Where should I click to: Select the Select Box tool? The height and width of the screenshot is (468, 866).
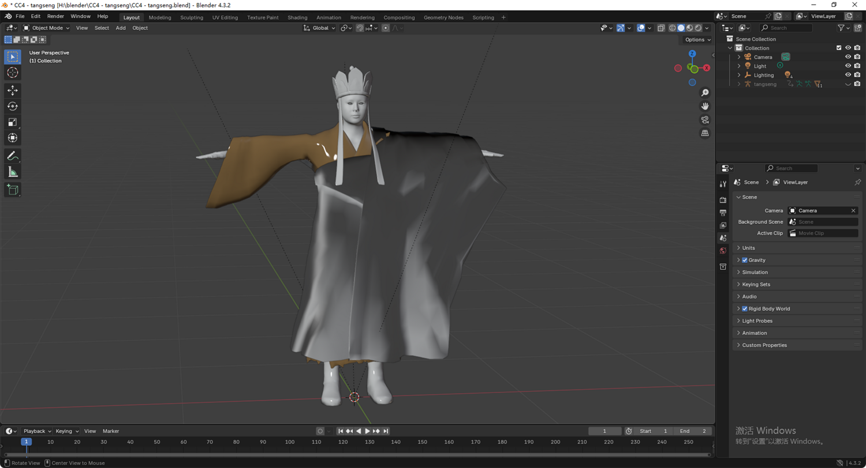13,56
